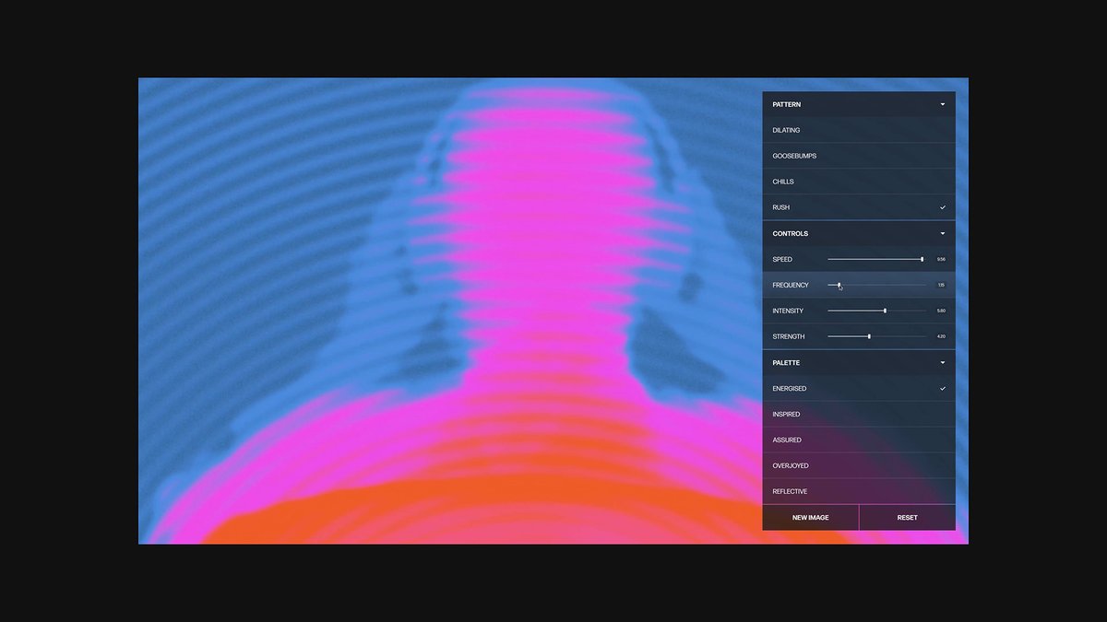Choose the Rush pattern option

(x=859, y=207)
